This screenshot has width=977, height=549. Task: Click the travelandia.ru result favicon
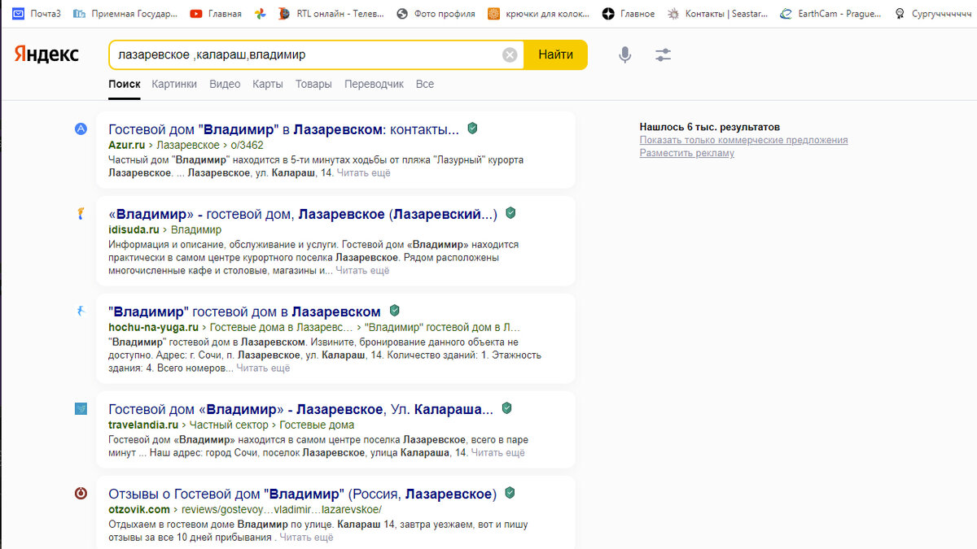81,408
